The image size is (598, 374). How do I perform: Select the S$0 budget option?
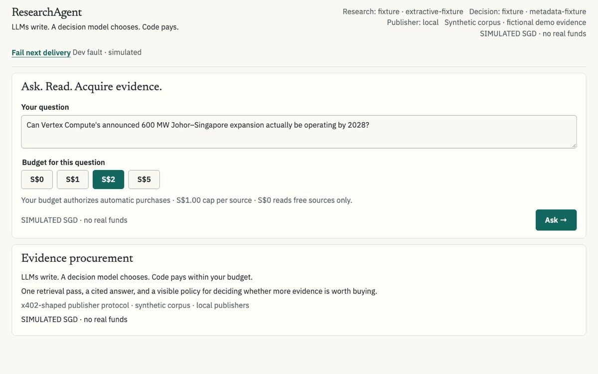[37, 180]
